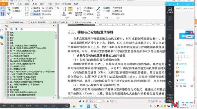Expand the Clipboard (剪贴板) dropdown arrow

pyautogui.click(x=22, y=11)
